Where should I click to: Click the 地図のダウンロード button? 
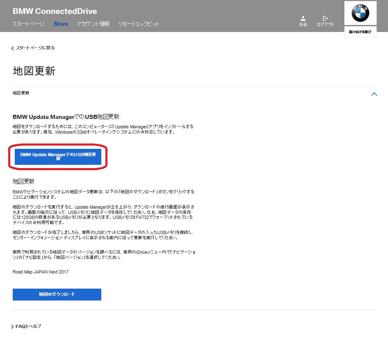[57, 294]
